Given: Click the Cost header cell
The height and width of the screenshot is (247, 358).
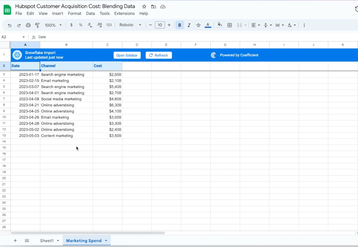Looking at the screenshot, I should tap(107, 66).
